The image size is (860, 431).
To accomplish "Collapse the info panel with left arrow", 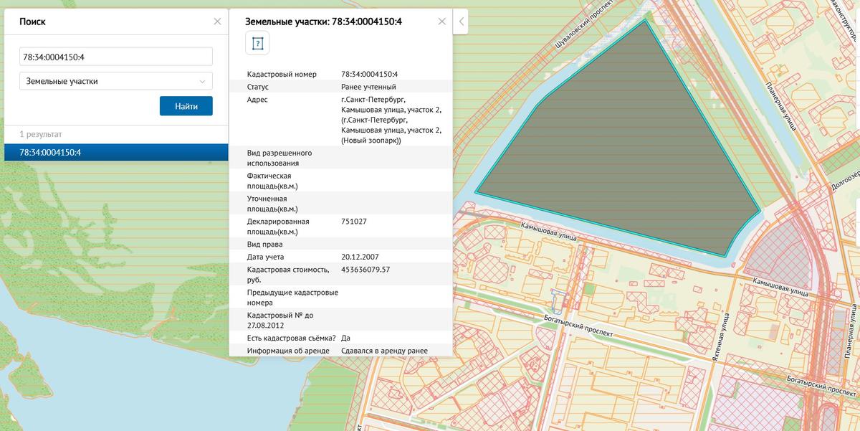I will point(462,22).
